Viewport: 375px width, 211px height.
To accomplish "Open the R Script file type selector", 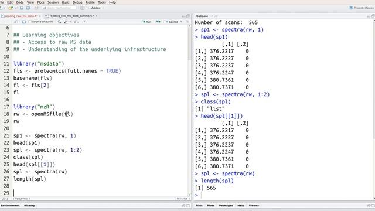I will 183,199.
